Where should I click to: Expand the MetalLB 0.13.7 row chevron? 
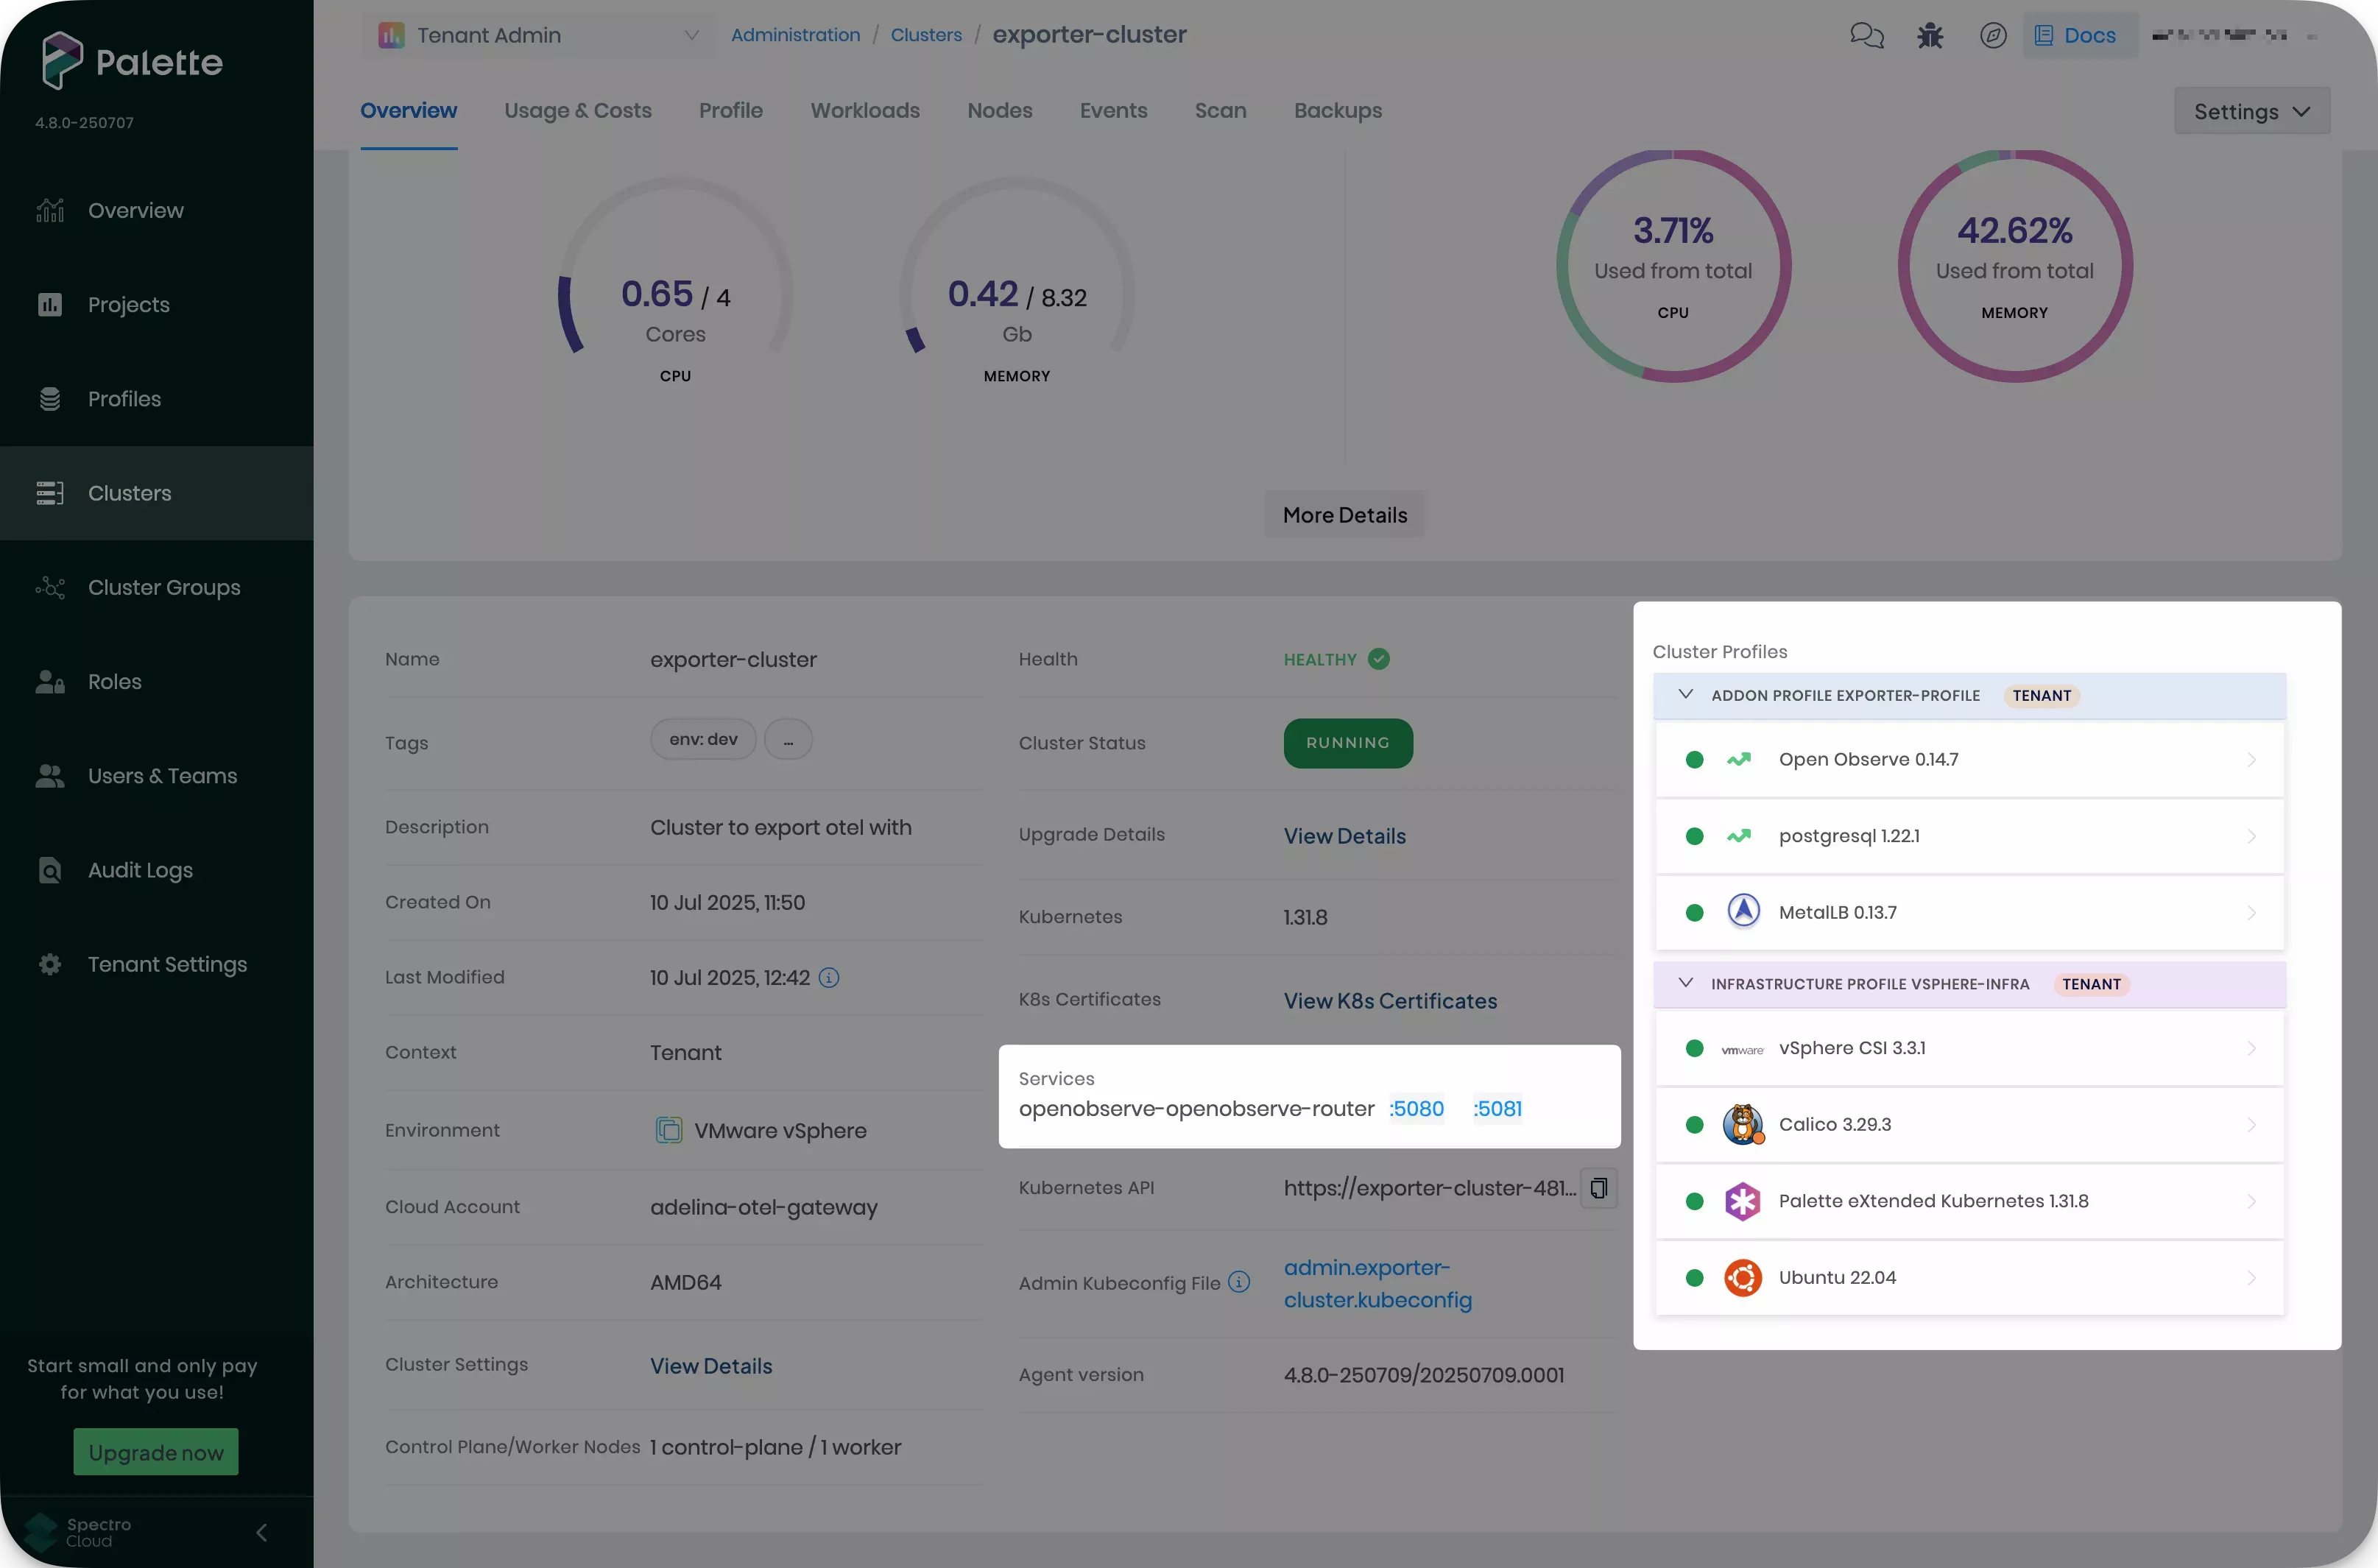pyautogui.click(x=2251, y=913)
